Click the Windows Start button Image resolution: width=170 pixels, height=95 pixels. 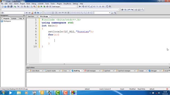3,93
